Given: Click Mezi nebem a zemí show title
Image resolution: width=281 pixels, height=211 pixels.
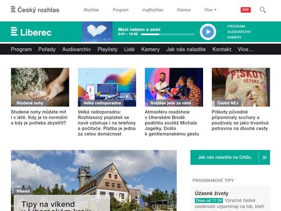Looking at the screenshot, I should coord(139,29).
